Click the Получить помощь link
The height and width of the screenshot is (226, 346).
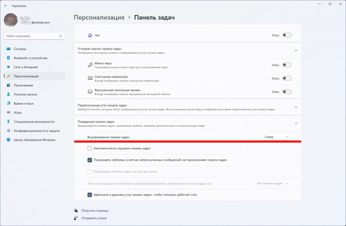coord(95,211)
